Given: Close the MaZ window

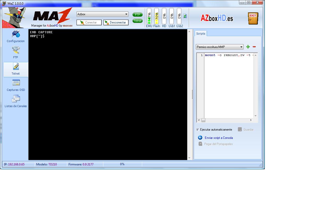Looking at the screenshot, I should point(258,2).
